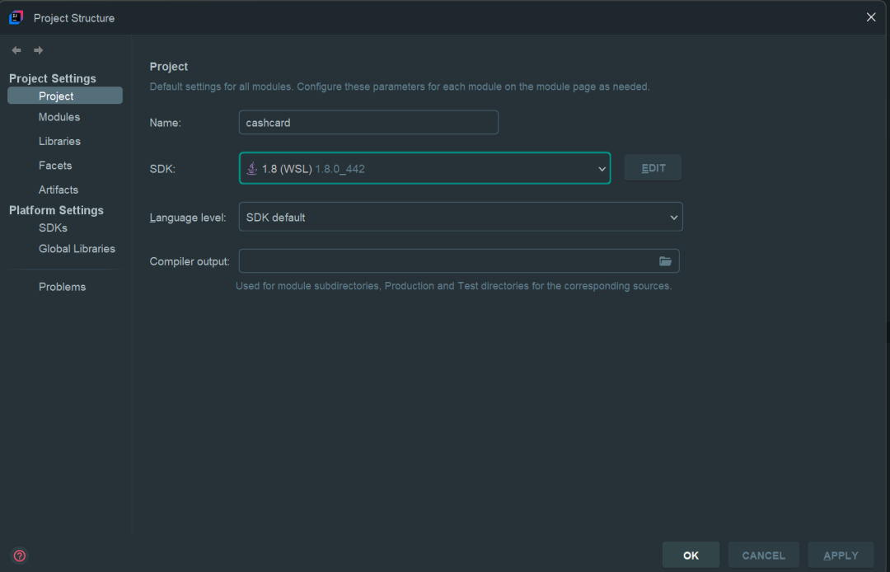Click the Compiler output path field
This screenshot has height=572, width=890.
pyautogui.click(x=459, y=261)
